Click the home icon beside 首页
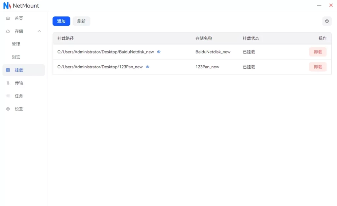Image resolution: width=337 pixels, height=206 pixels. pyautogui.click(x=8, y=18)
